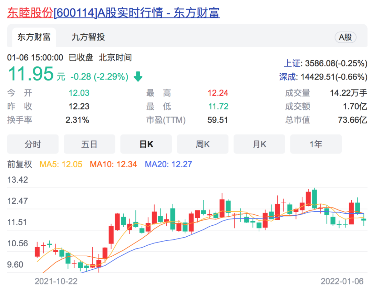
Task: Toggle the MA5 moving average line
Action: coord(60,165)
